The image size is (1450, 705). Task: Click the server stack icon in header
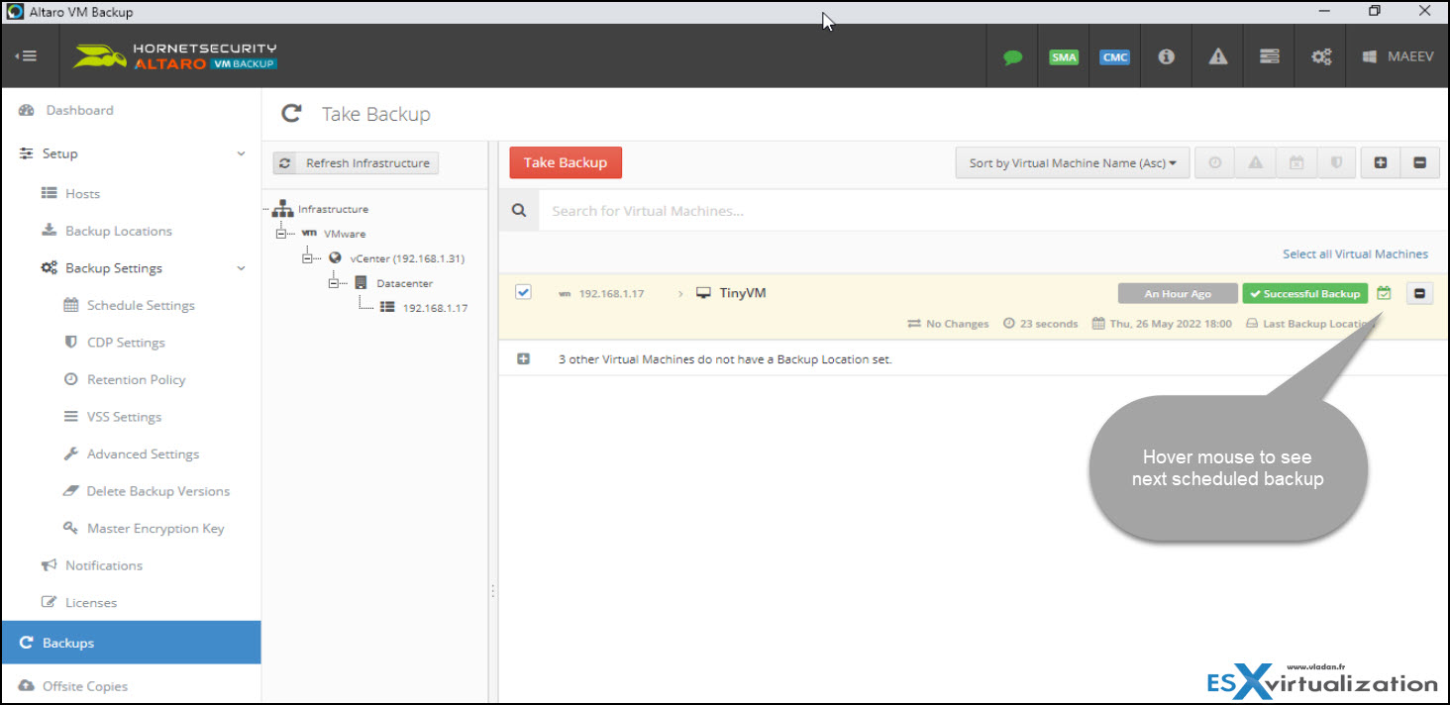click(1270, 56)
